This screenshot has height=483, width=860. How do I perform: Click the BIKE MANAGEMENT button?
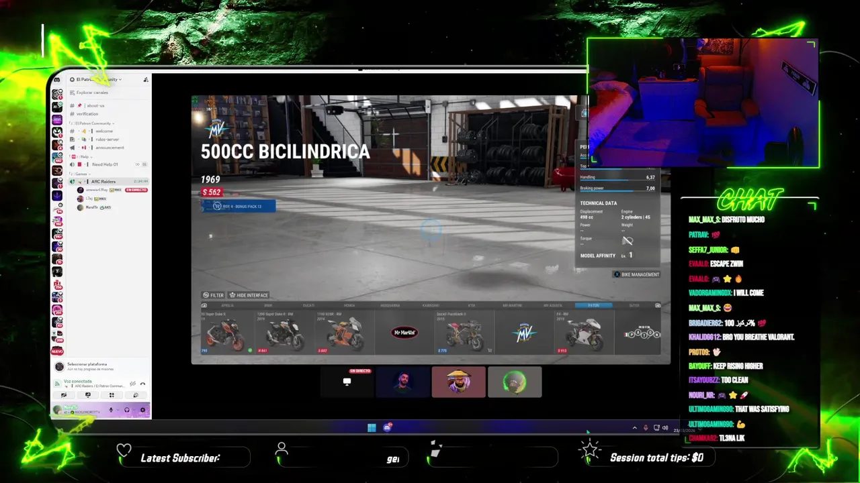click(636, 274)
